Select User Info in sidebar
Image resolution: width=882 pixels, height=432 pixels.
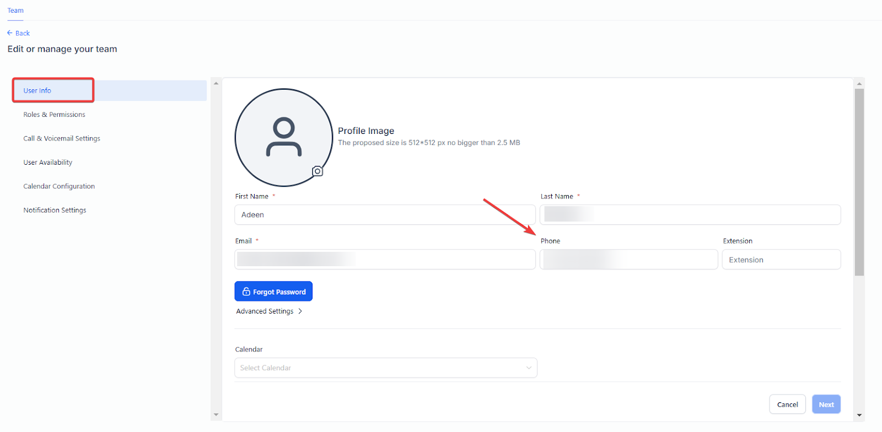pos(37,90)
